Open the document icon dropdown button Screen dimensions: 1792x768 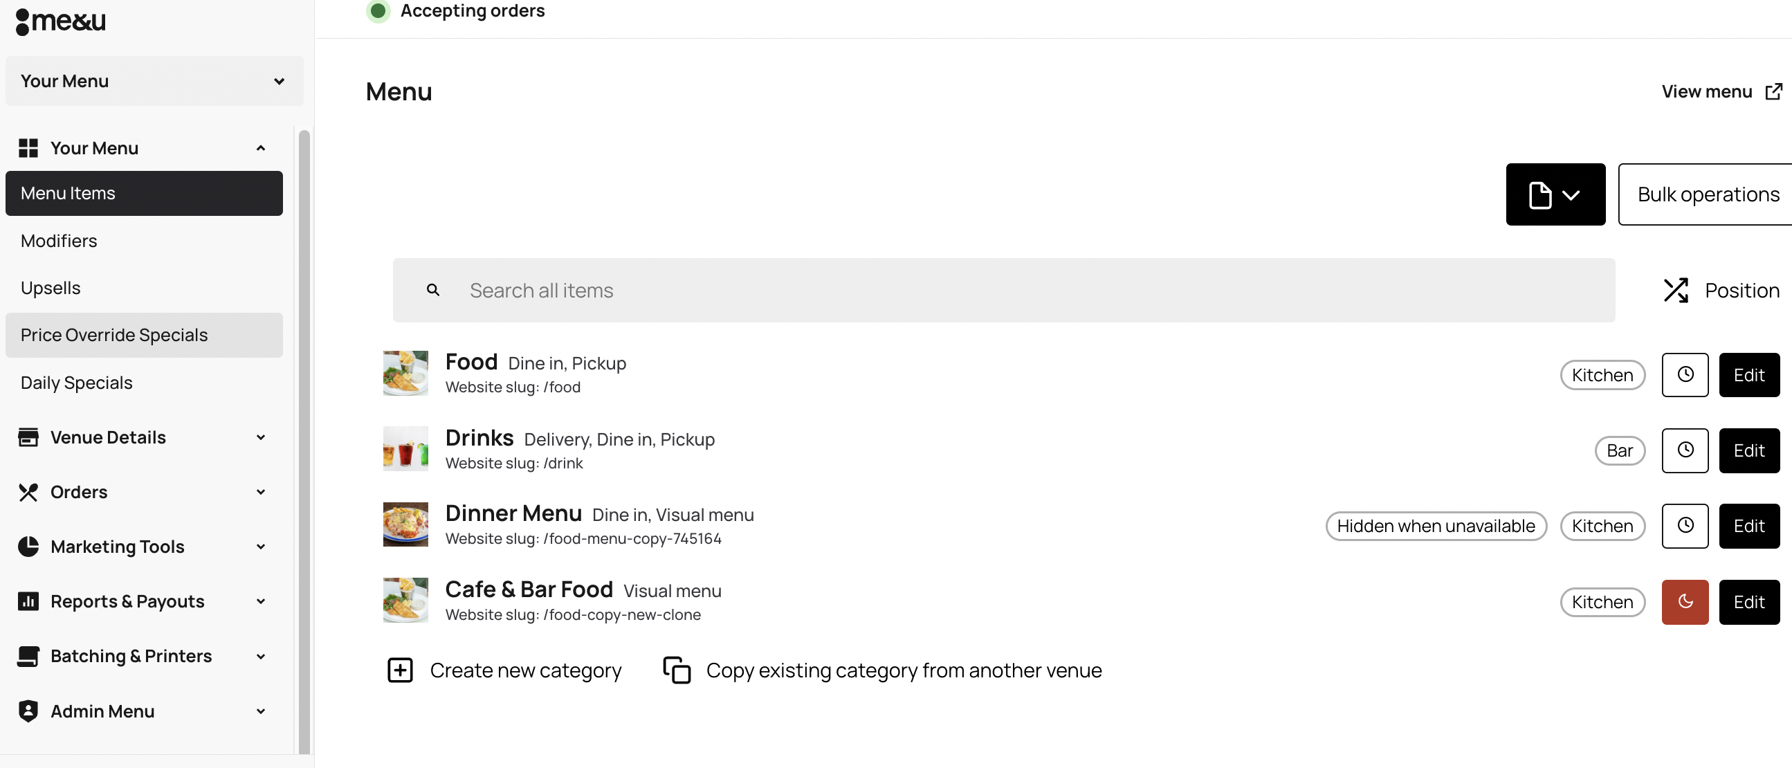pyautogui.click(x=1555, y=194)
